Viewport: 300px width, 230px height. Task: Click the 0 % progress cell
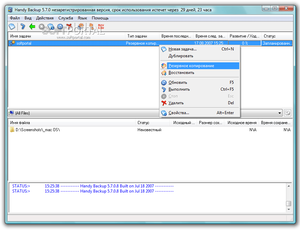coord(245,43)
